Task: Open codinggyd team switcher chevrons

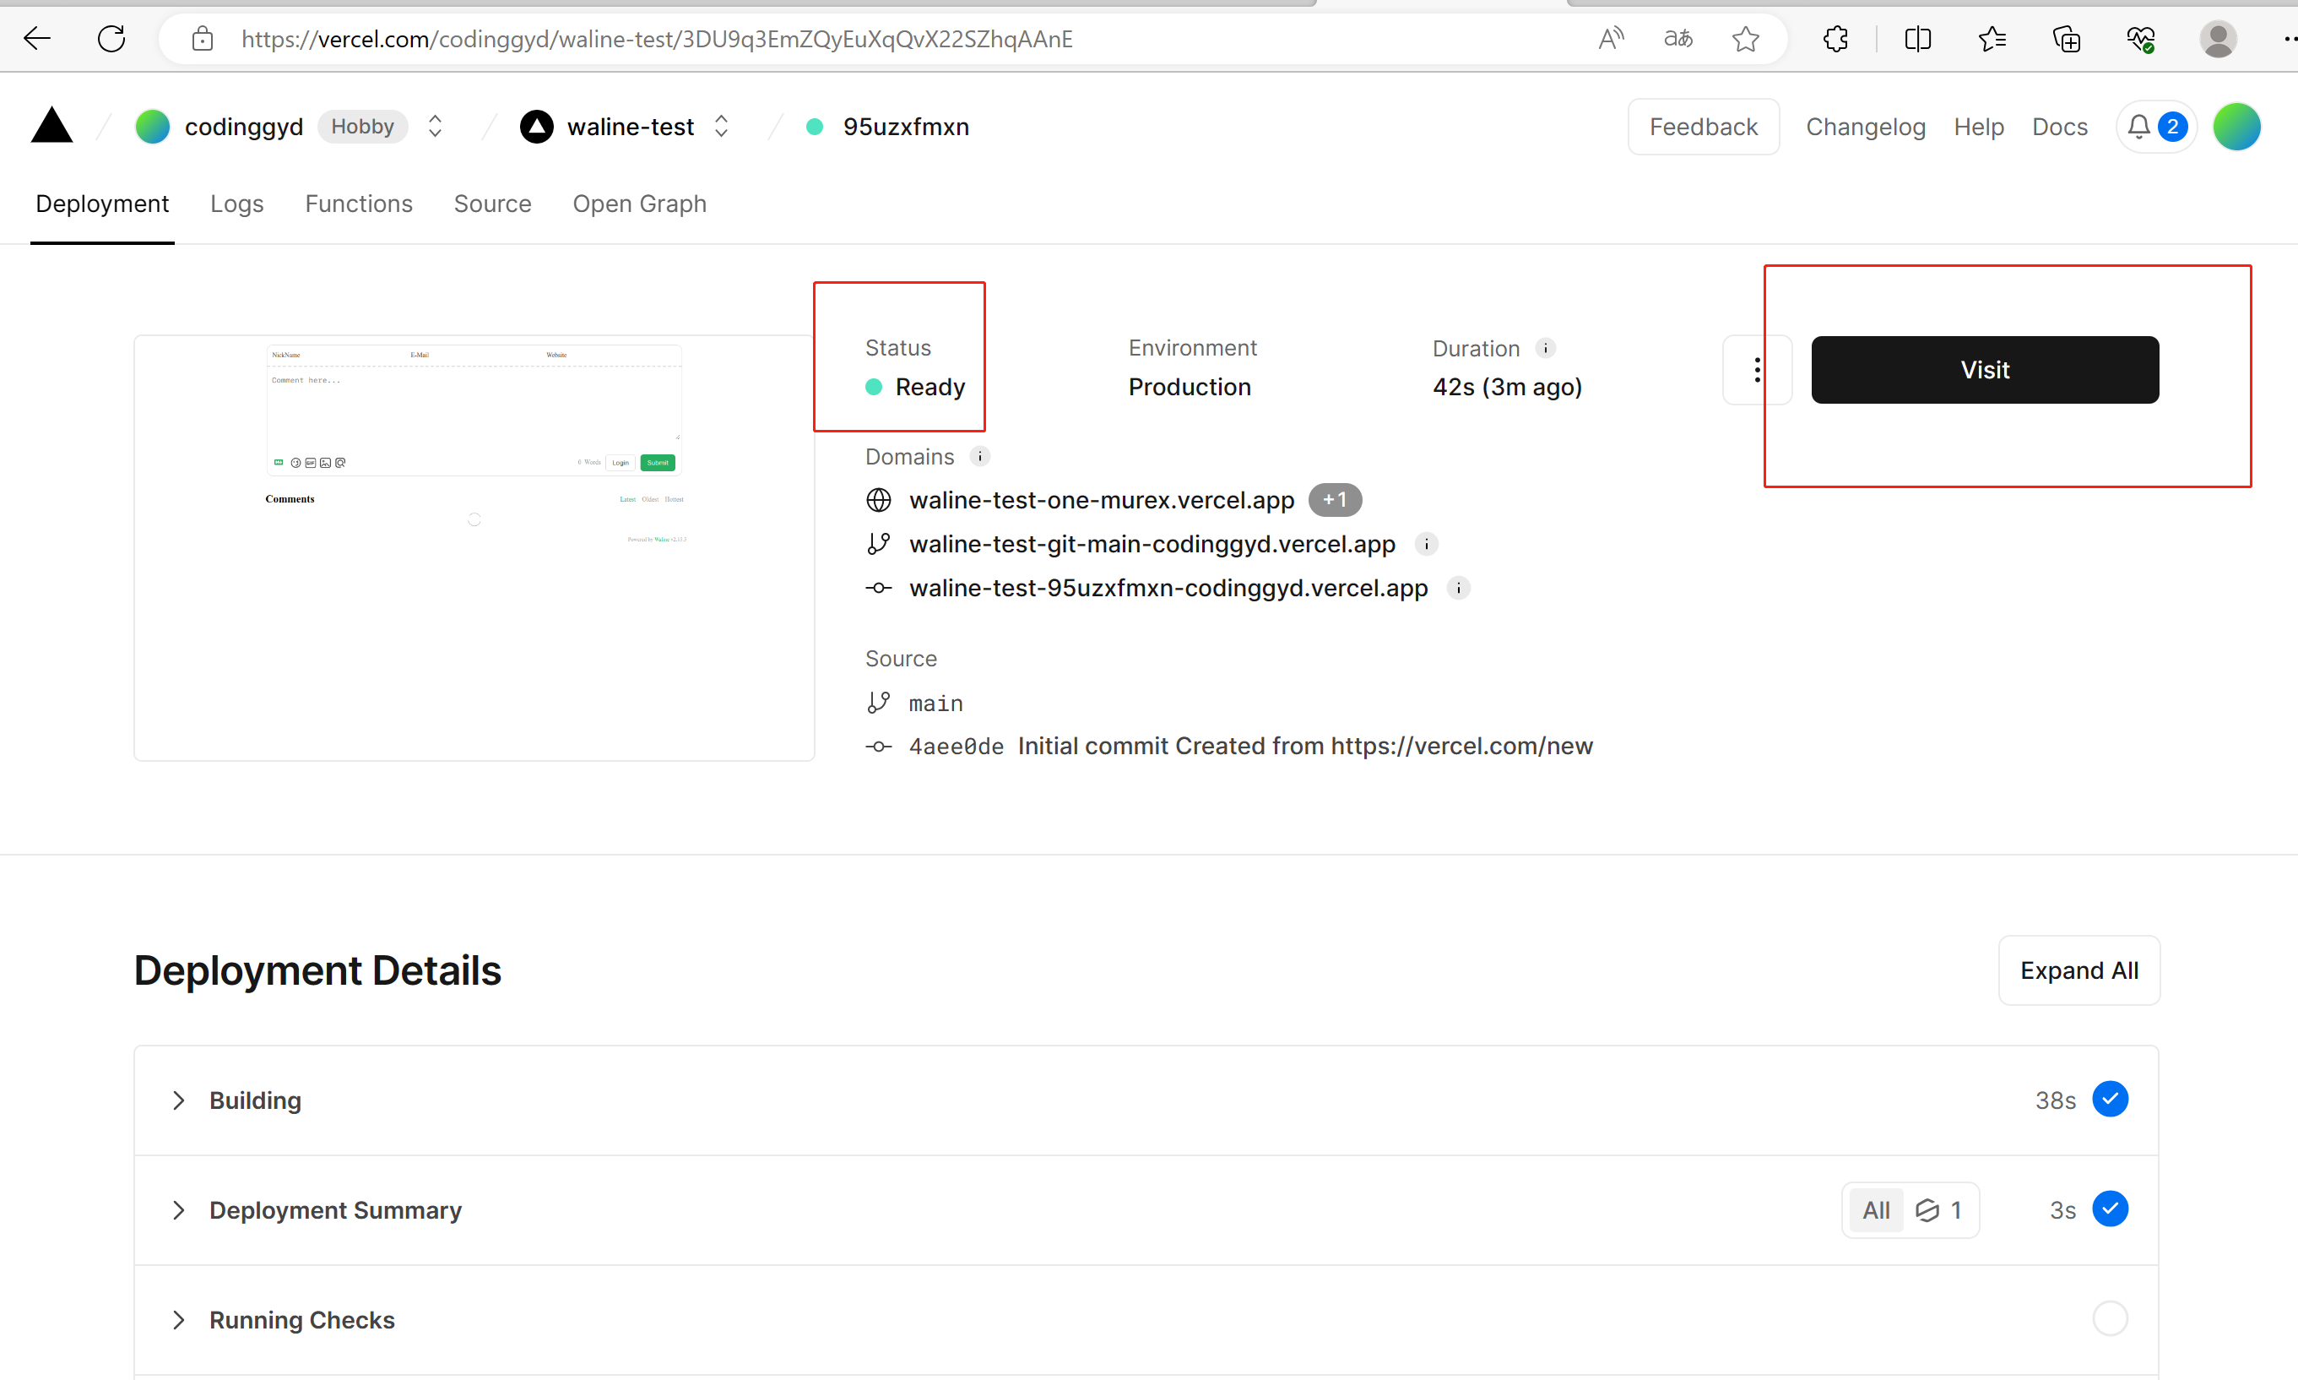Action: [435, 127]
